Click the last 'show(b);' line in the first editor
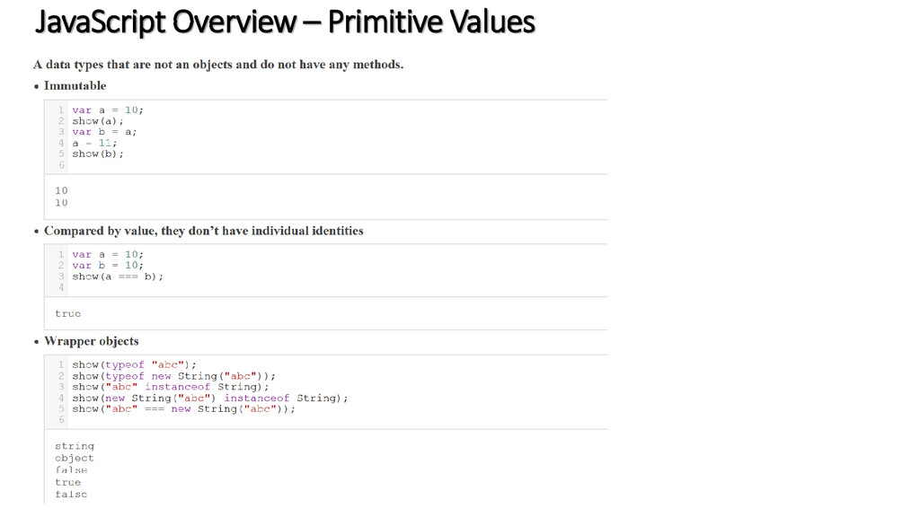Viewport: 920px width, 517px height. pyautogui.click(x=98, y=153)
